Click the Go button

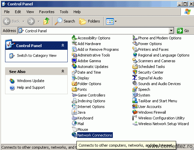coord(183,31)
